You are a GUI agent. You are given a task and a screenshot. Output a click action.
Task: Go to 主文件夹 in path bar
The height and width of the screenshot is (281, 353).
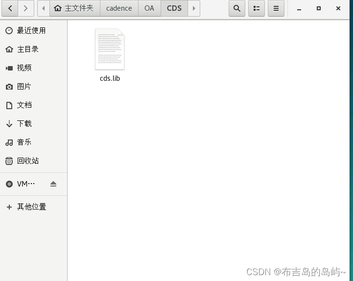point(74,8)
